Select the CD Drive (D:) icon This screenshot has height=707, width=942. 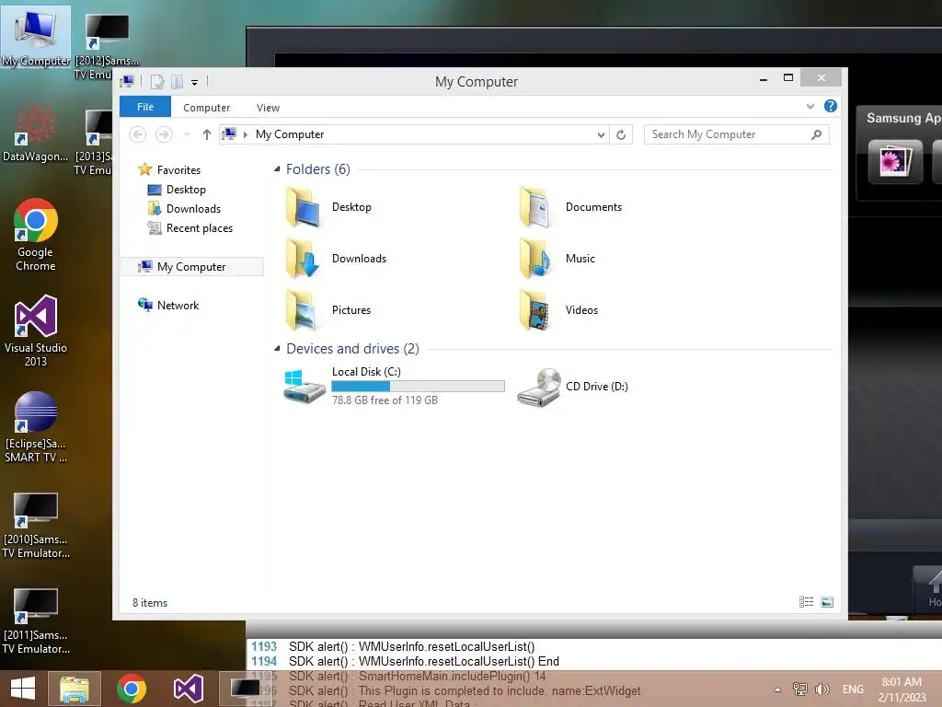[539, 388]
